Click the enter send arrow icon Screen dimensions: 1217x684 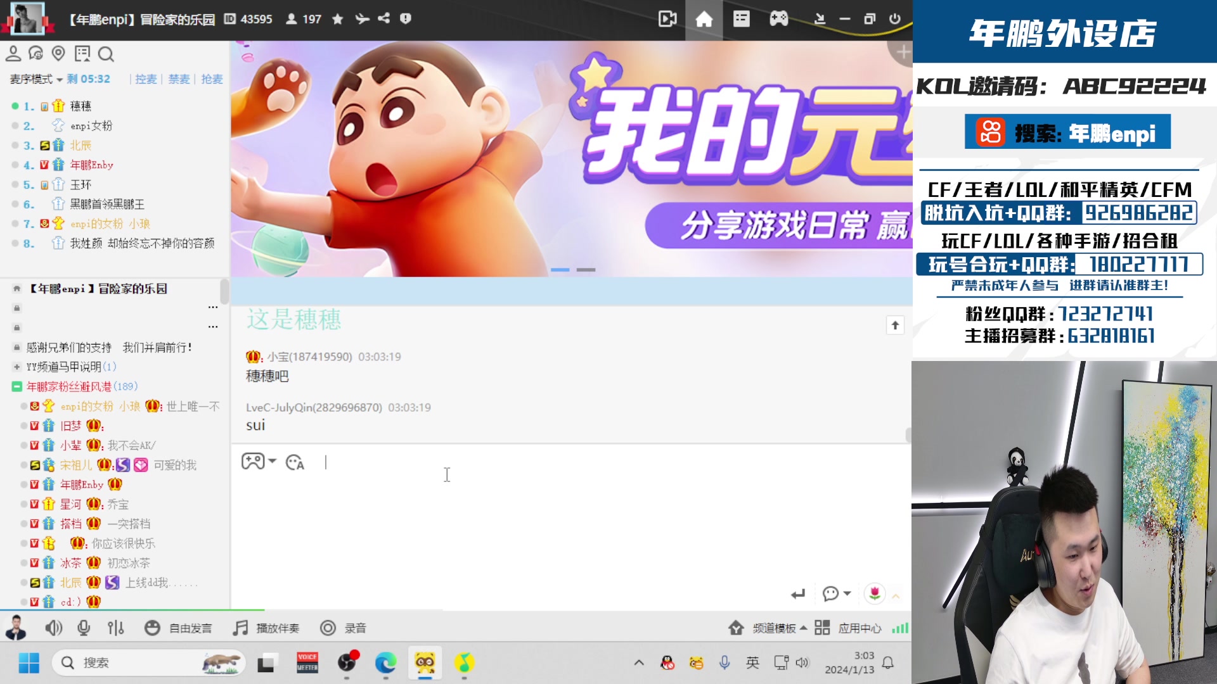(798, 594)
